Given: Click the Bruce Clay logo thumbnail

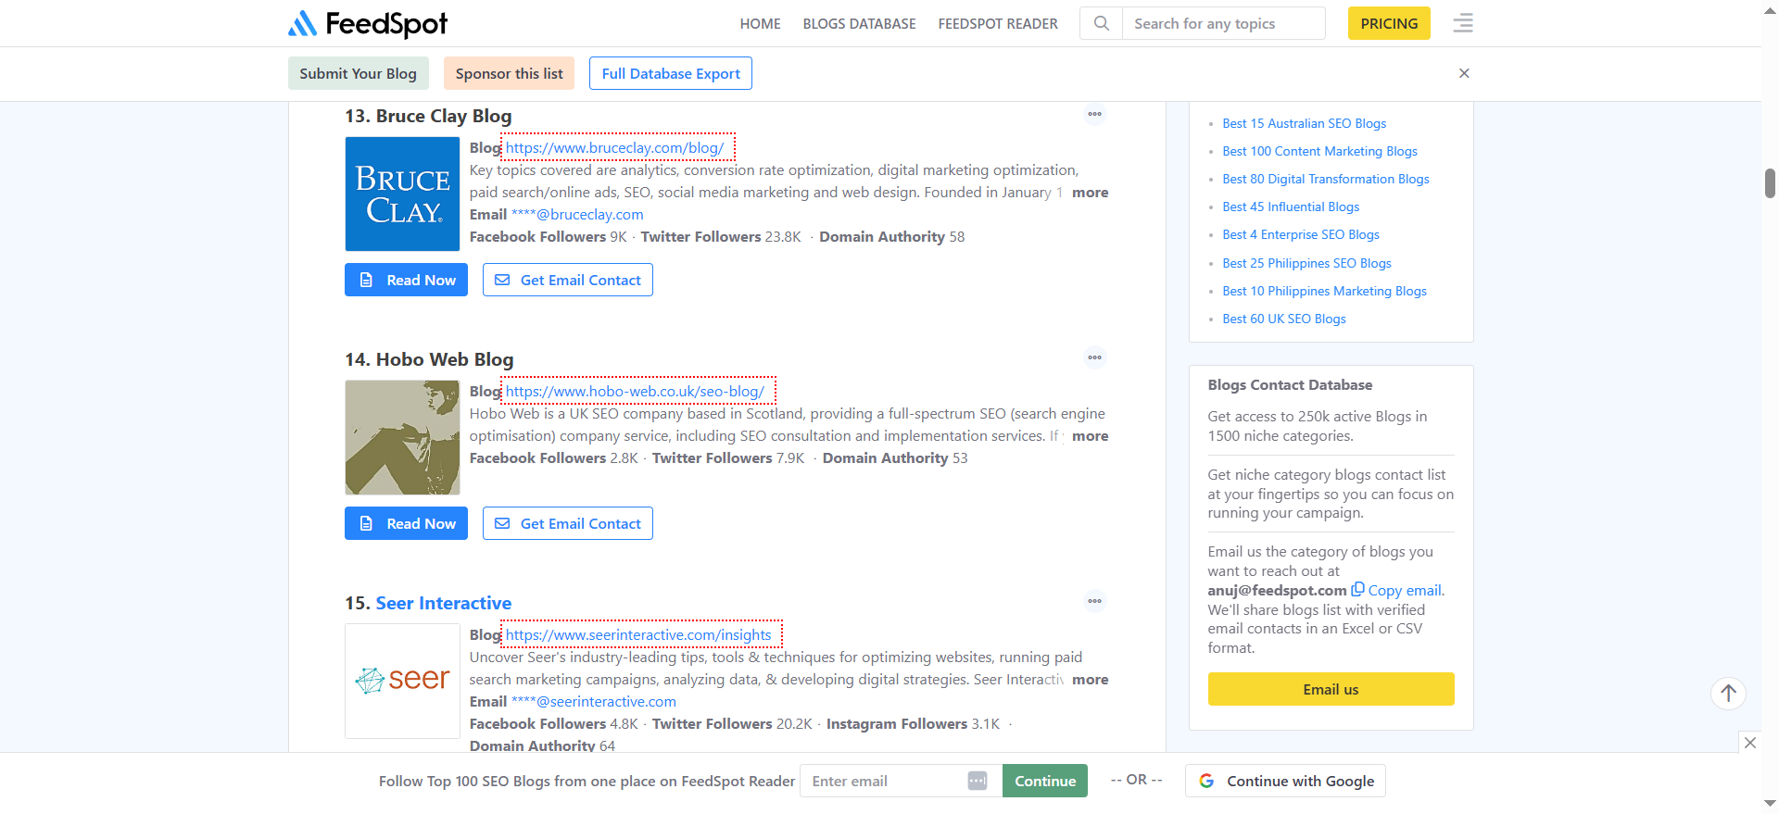Looking at the screenshot, I should (402, 194).
